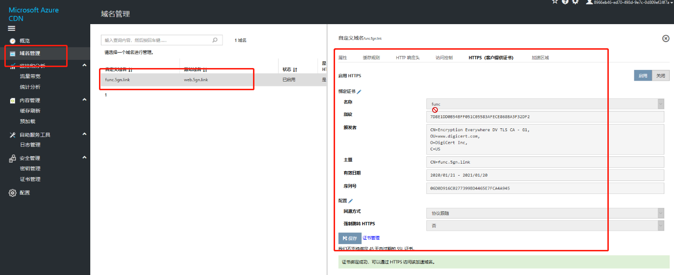Set HTTPS to 关闭
The width and height of the screenshot is (674, 275).
(x=660, y=76)
